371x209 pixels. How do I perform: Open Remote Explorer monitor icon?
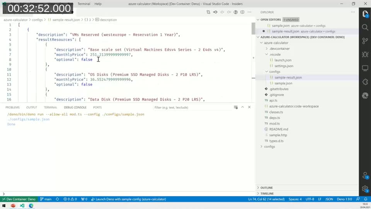point(365,68)
